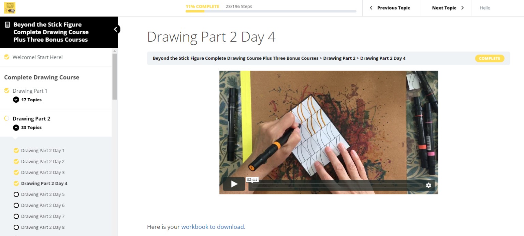Open the workbook to download link

click(213, 227)
